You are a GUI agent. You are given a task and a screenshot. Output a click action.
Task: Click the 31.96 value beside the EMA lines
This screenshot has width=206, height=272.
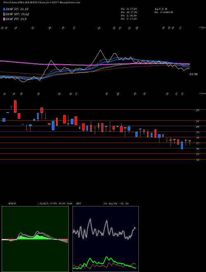(194, 74)
